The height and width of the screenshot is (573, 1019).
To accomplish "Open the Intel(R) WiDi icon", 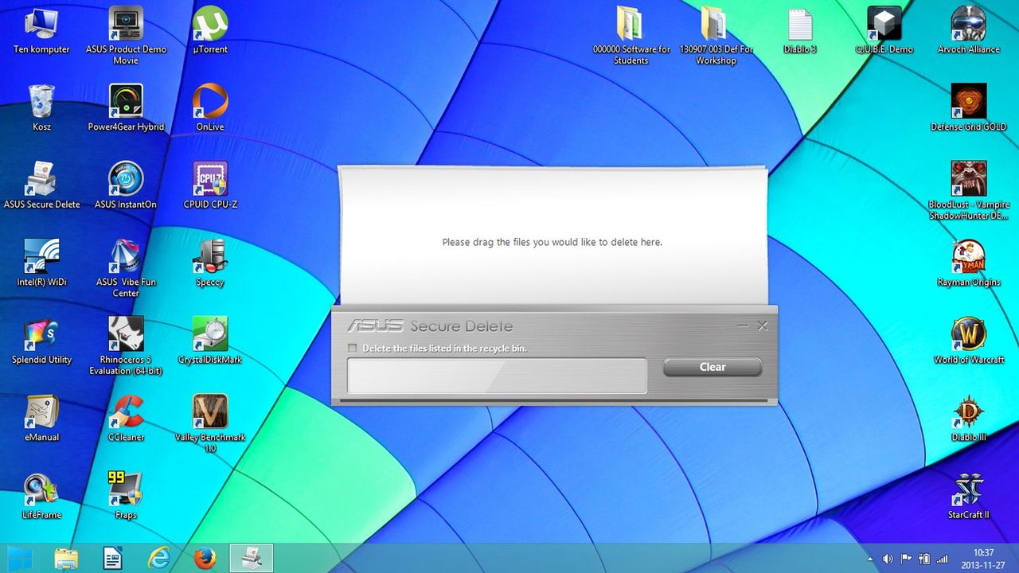I will click(x=41, y=263).
